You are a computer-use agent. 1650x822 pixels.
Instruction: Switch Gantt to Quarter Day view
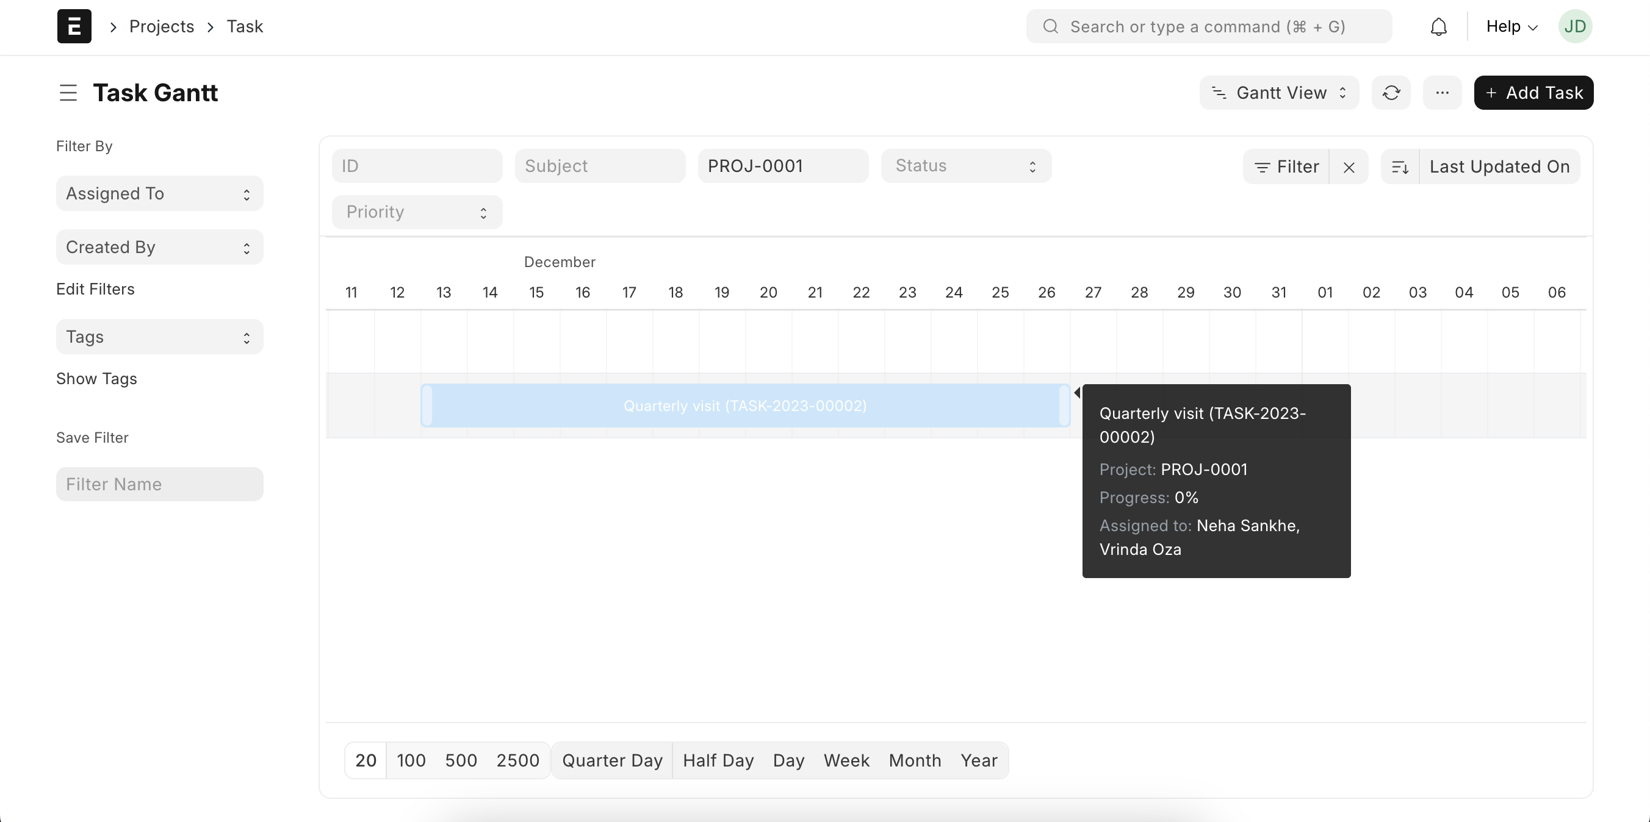(x=613, y=760)
